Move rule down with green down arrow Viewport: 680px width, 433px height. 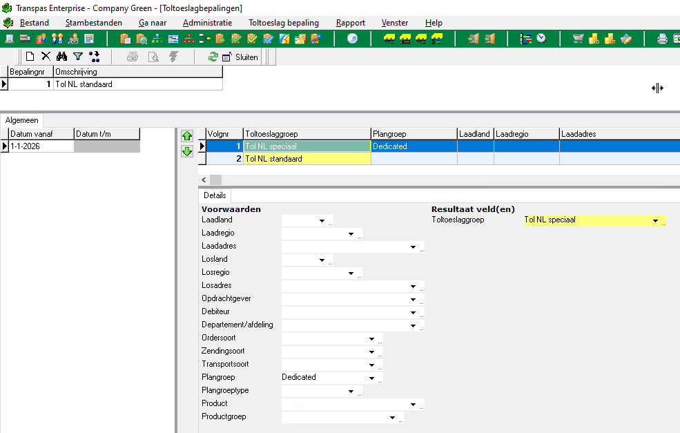click(x=187, y=151)
